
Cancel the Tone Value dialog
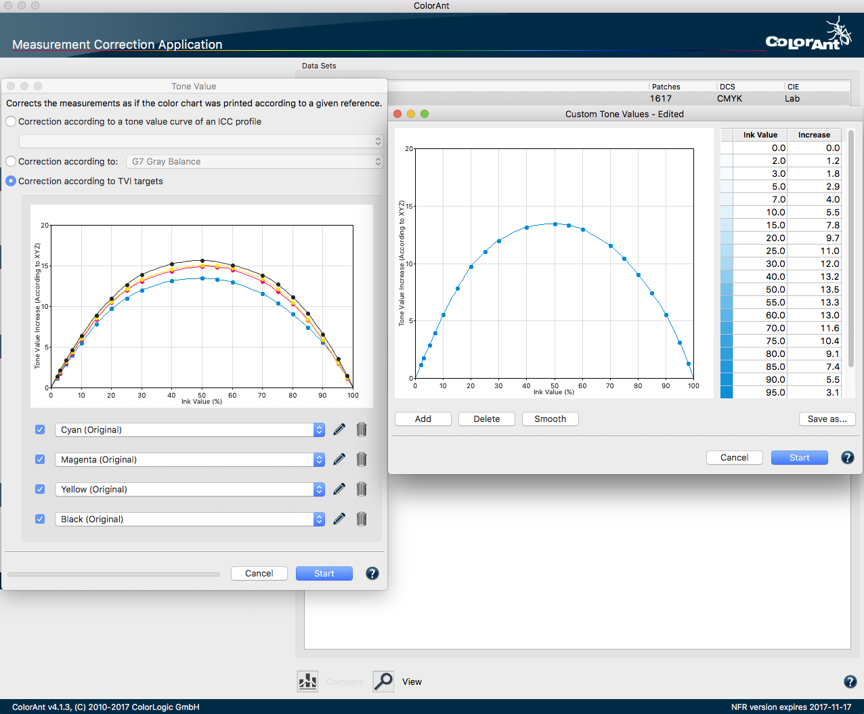259,573
